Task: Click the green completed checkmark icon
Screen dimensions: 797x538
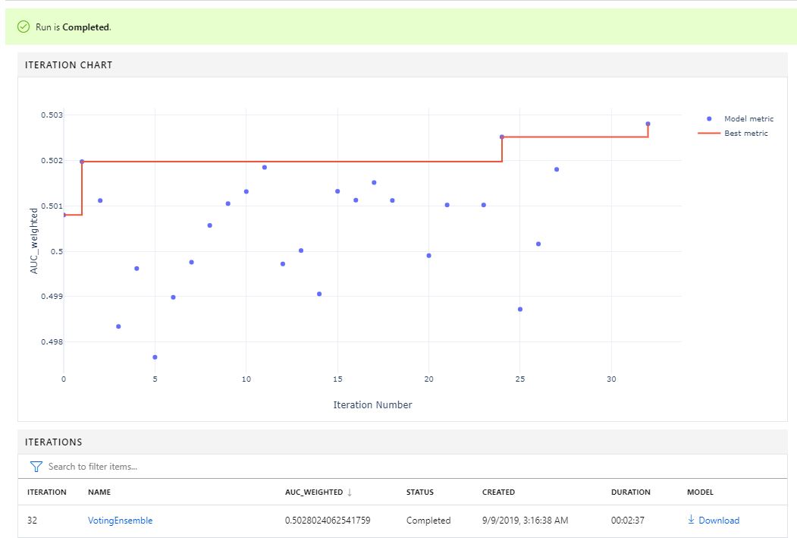Action: tap(24, 27)
